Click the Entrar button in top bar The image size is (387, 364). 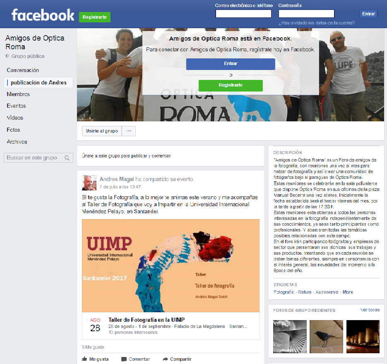(x=368, y=14)
